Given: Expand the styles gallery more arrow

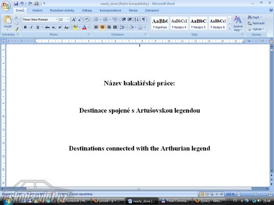Looking at the screenshot, I should tap(229, 28).
